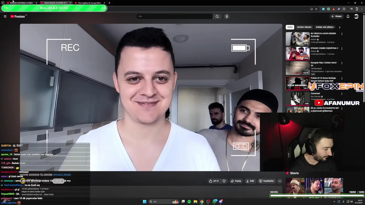This screenshot has width=365, height=205.
Task: Open BU VİDEOYA HAYIR DERSEN ÖLERSİN thumbnail
Action: [x=298, y=39]
